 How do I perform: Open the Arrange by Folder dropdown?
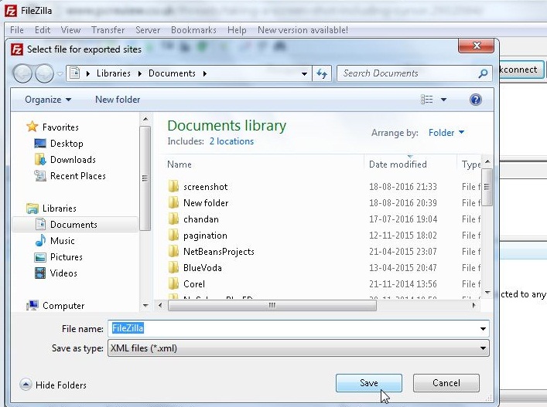tap(446, 133)
